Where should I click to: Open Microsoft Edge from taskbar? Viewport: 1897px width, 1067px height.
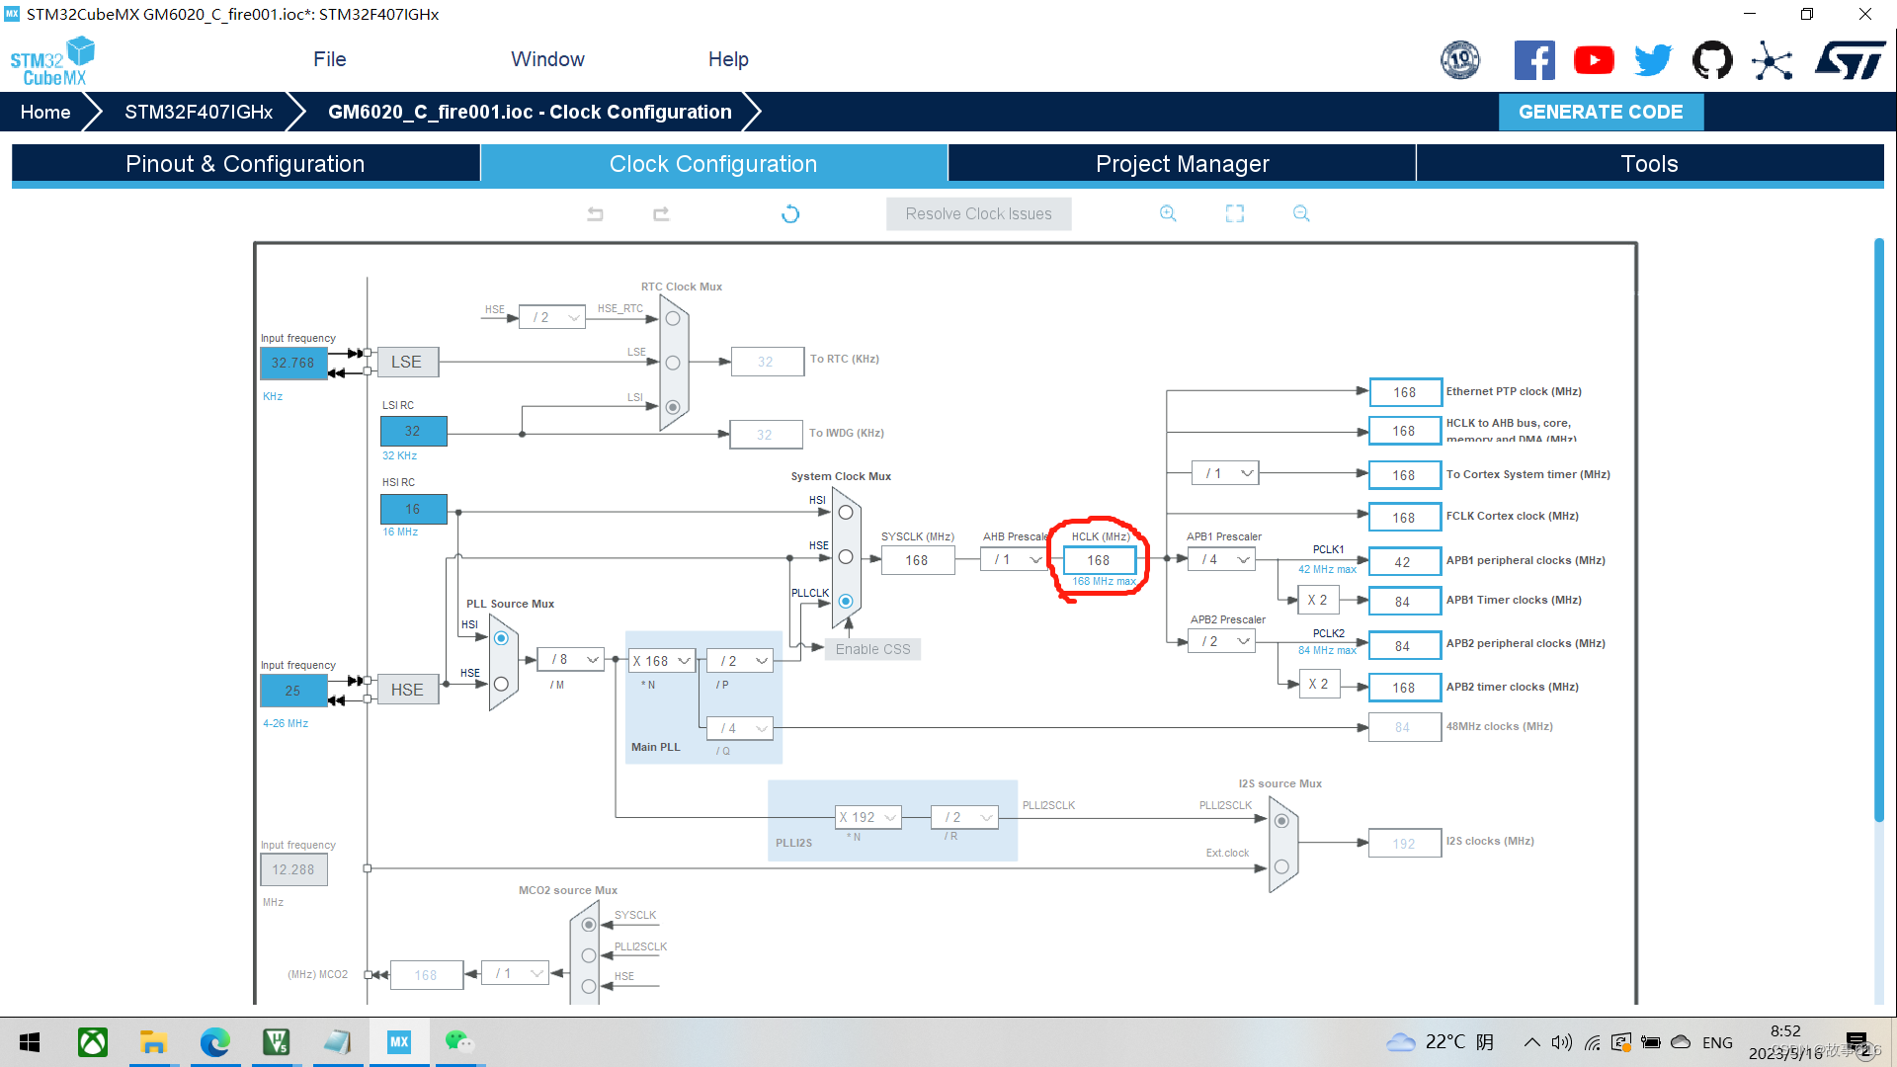tap(214, 1042)
